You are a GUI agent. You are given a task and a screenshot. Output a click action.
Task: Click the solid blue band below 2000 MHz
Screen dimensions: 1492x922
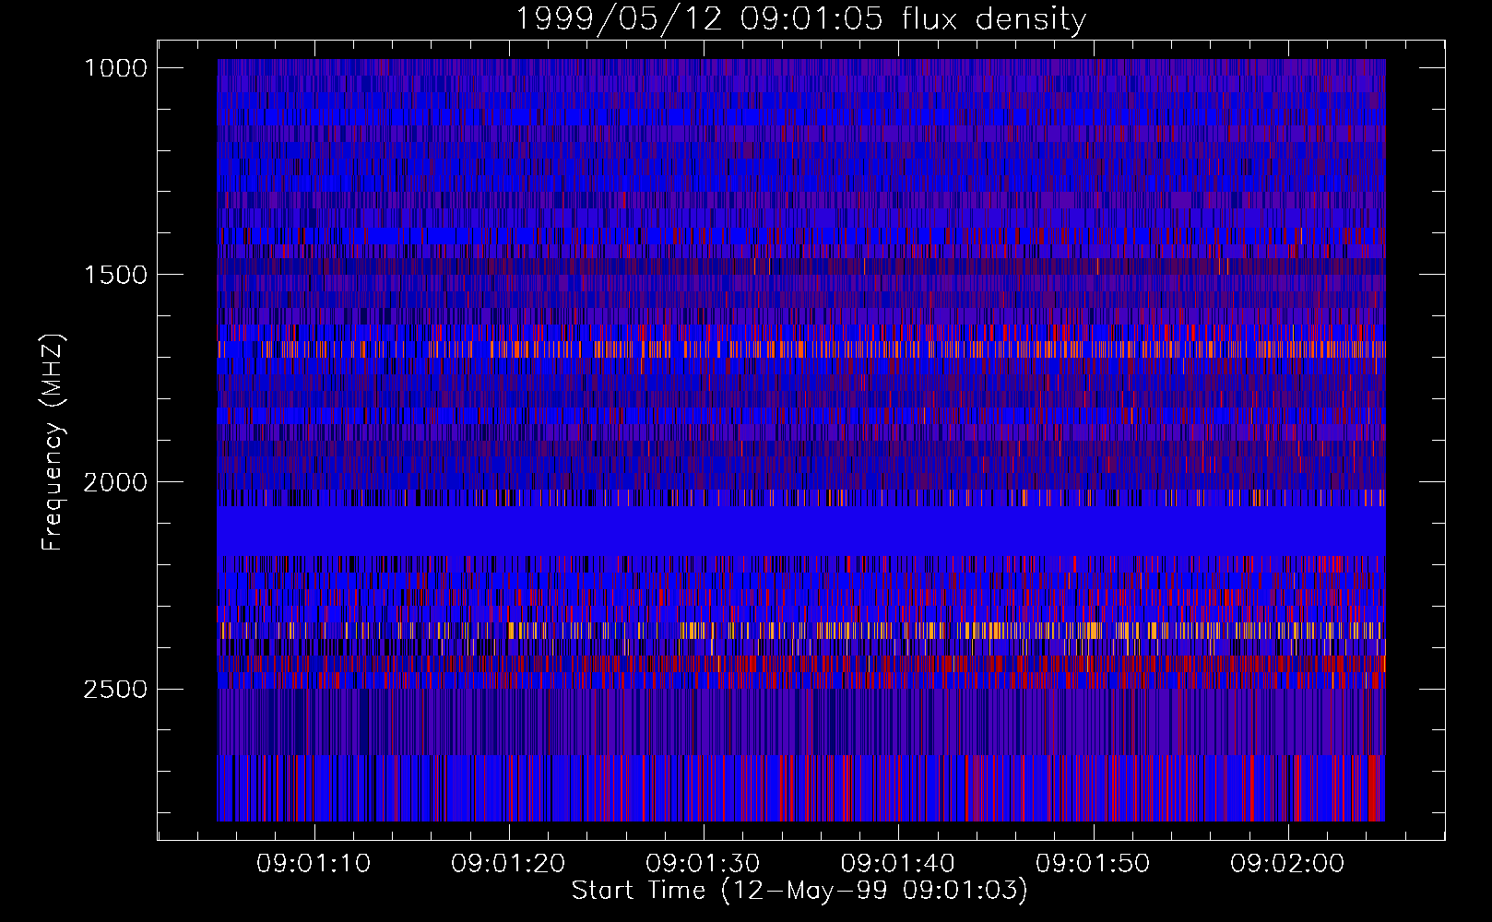(801, 531)
